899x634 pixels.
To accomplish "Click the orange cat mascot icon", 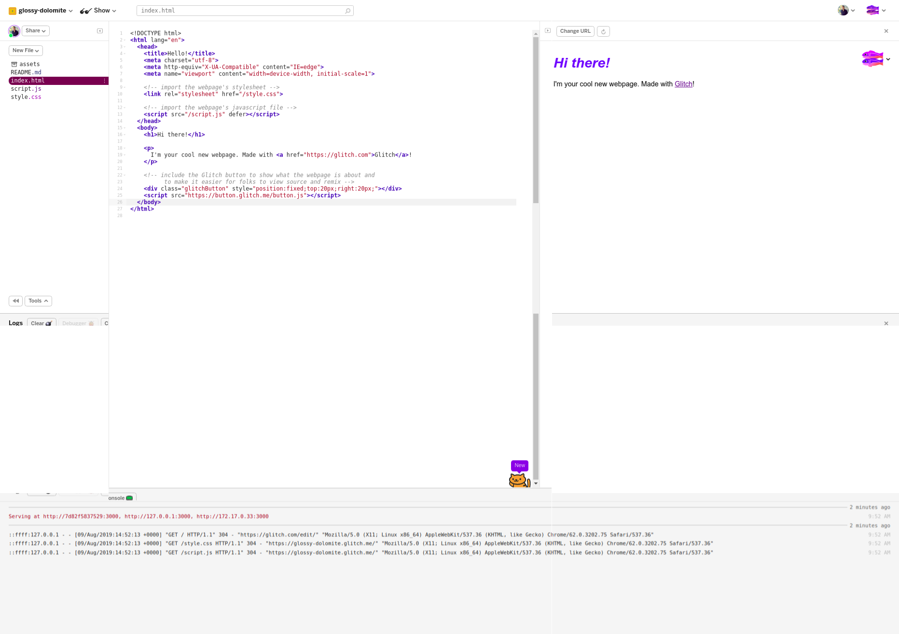I will click(x=520, y=481).
